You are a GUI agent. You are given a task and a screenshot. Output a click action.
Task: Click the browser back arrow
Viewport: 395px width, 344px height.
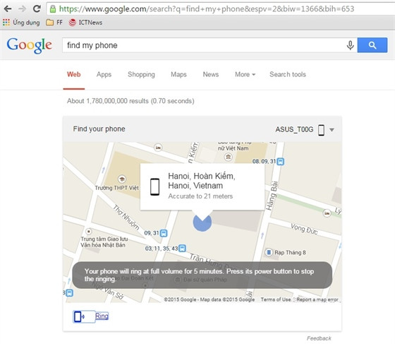8,8
